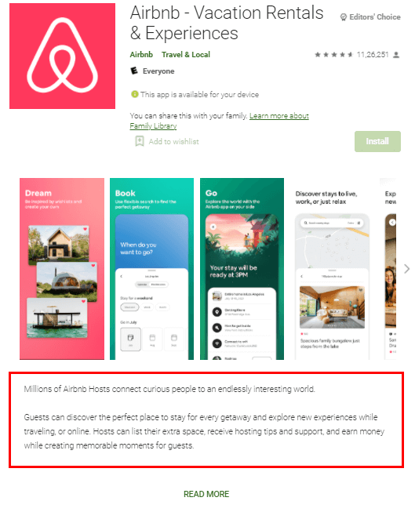
Task: Show next screenshots with right chevron
Action: (407, 269)
